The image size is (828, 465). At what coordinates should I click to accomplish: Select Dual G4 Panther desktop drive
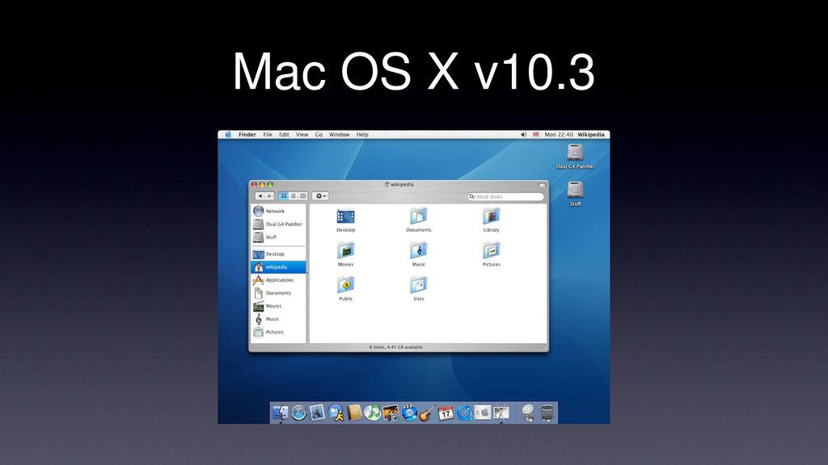[x=575, y=157]
